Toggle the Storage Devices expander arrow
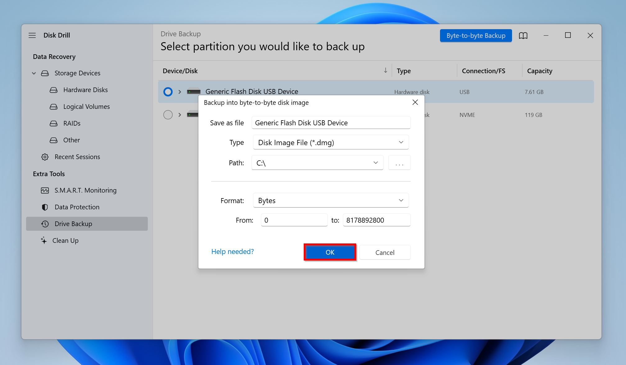Viewport: 626px width, 365px height. click(35, 73)
